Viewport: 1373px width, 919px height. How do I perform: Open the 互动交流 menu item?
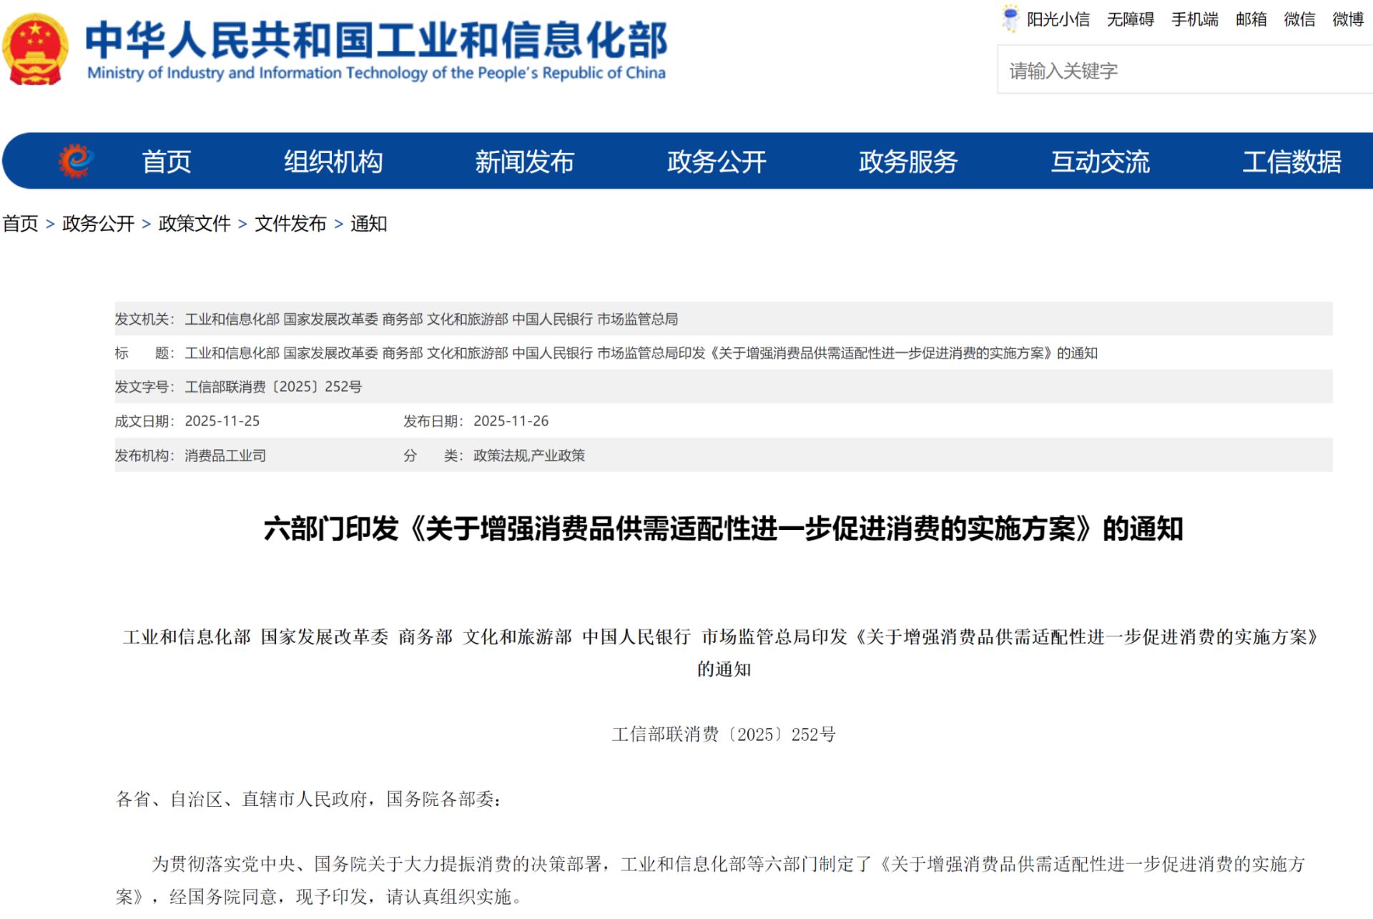(1100, 162)
